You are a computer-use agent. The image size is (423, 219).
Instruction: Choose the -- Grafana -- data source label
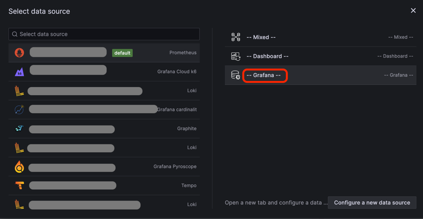coord(264,75)
